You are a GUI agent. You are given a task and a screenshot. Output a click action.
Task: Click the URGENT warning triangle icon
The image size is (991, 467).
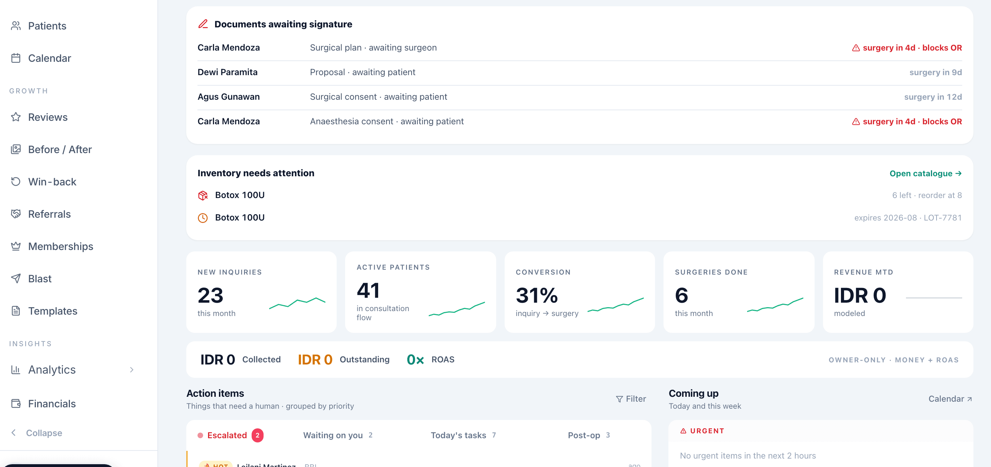pyautogui.click(x=683, y=431)
